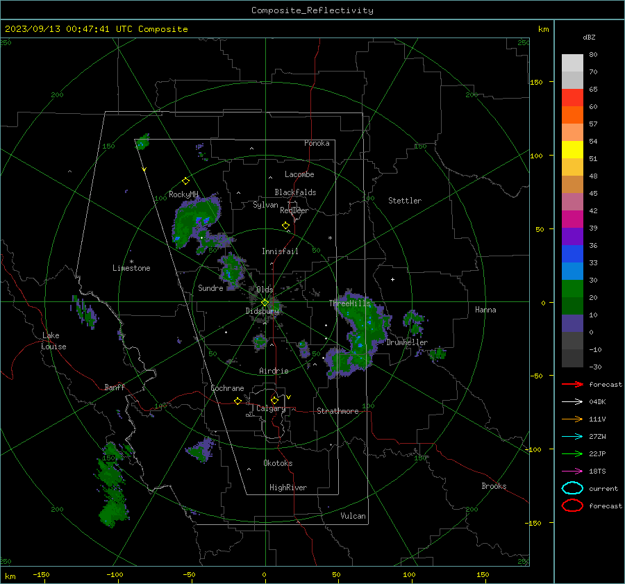Click the white 04DK arrow icon
The width and height of the screenshot is (625, 584).
(x=572, y=401)
